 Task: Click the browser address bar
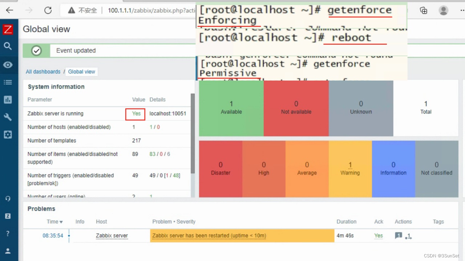[x=153, y=11]
